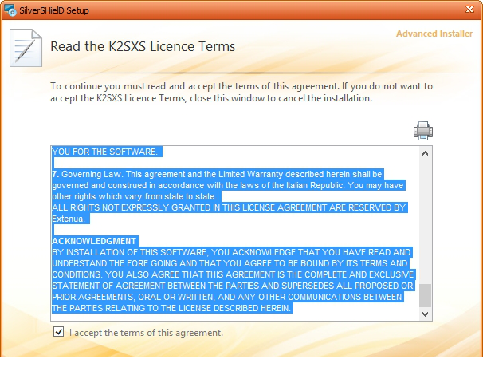Click the scroll up arrow of licence text
The image size is (483, 371).
click(x=425, y=153)
